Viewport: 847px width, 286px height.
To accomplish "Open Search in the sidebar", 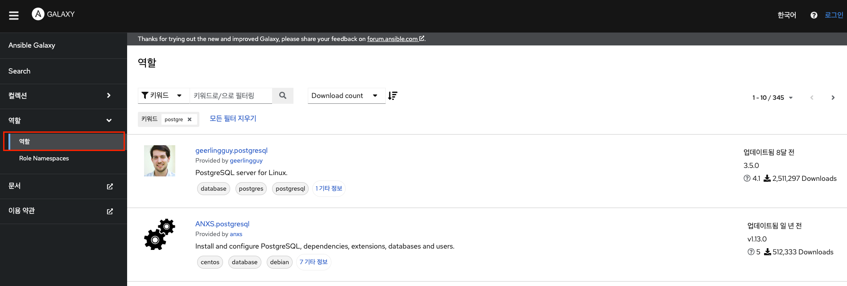I will 63,71.
